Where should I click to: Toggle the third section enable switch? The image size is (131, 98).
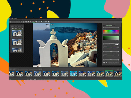point(104,52)
